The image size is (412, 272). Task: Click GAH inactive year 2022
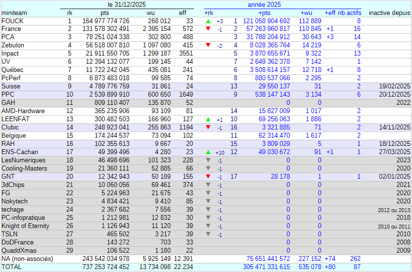(x=403, y=102)
